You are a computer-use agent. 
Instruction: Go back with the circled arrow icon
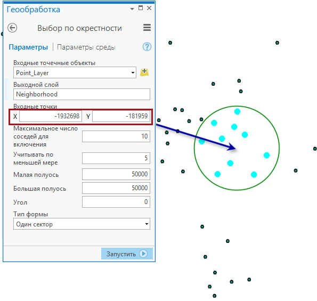click(x=12, y=28)
